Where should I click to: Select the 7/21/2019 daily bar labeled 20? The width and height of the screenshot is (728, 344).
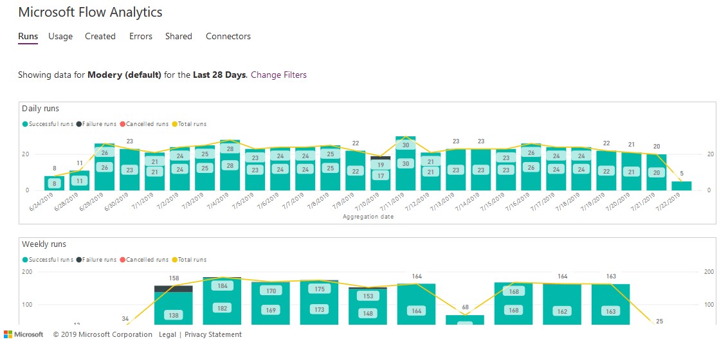point(656,172)
